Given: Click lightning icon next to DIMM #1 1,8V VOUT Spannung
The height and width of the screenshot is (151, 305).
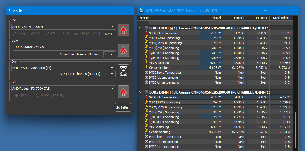Looking at the screenshot, I should pos(146,53).
